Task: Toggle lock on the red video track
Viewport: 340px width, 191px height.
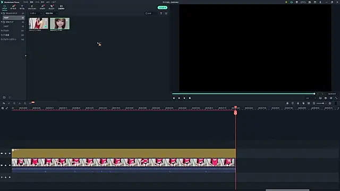Action: click(x=6, y=165)
